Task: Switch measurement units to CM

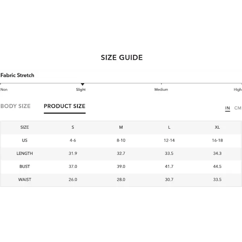Action: [238, 108]
